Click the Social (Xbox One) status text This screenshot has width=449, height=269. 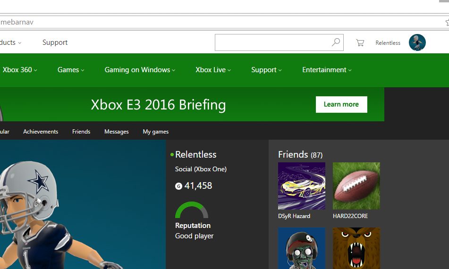201,169
